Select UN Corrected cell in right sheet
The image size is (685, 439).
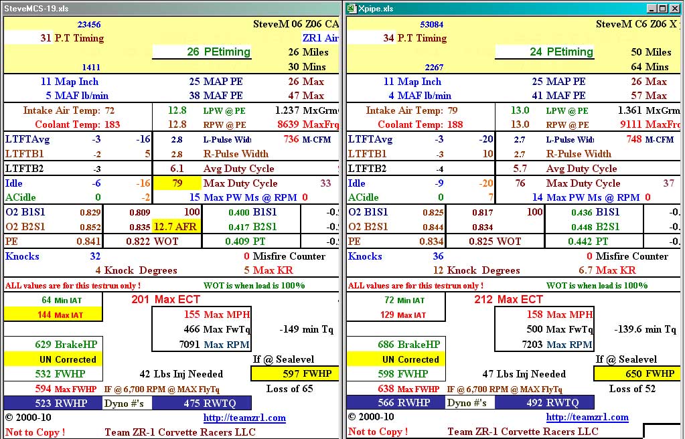[x=396, y=359]
